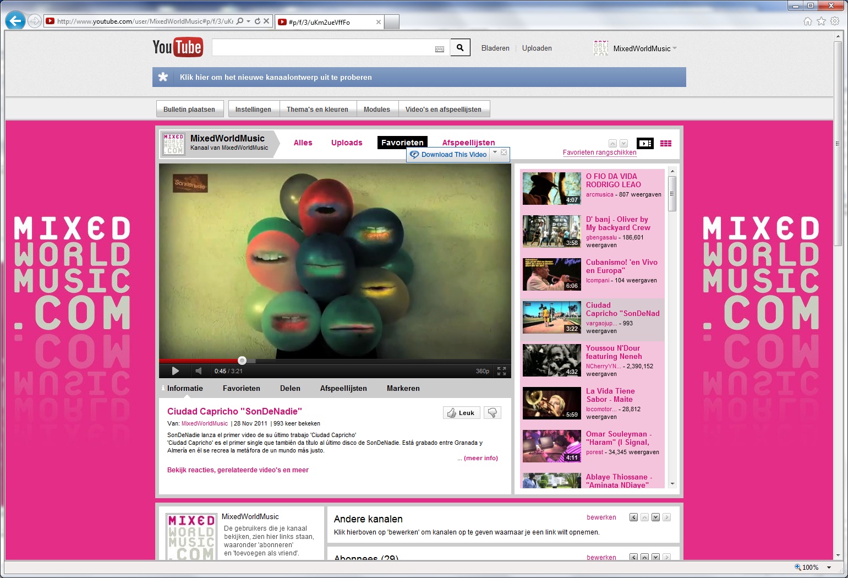848x578 pixels.
Task: Click Download This Video
Action: point(448,155)
